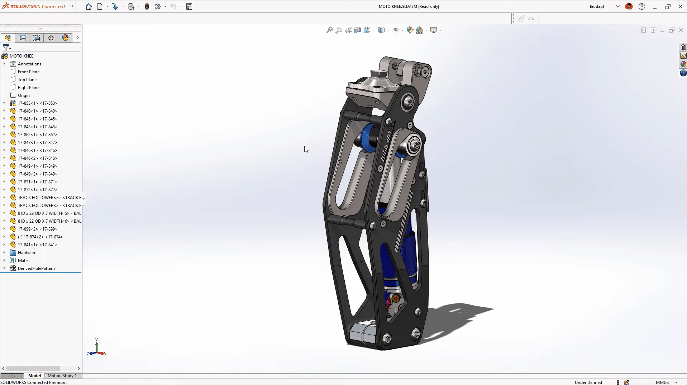Select component (-) 17-874<2>
Image resolution: width=687 pixels, height=385 pixels.
tap(40, 237)
